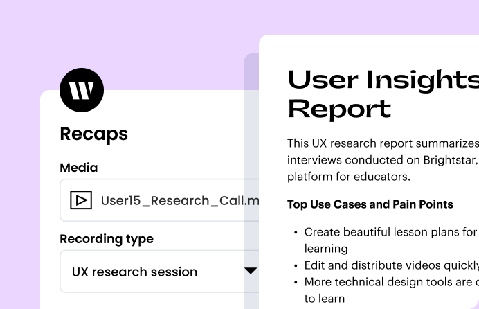This screenshot has width=479, height=309.
Task: Select the 'Create beautiful lesson plans' bullet
Action: click(x=386, y=240)
